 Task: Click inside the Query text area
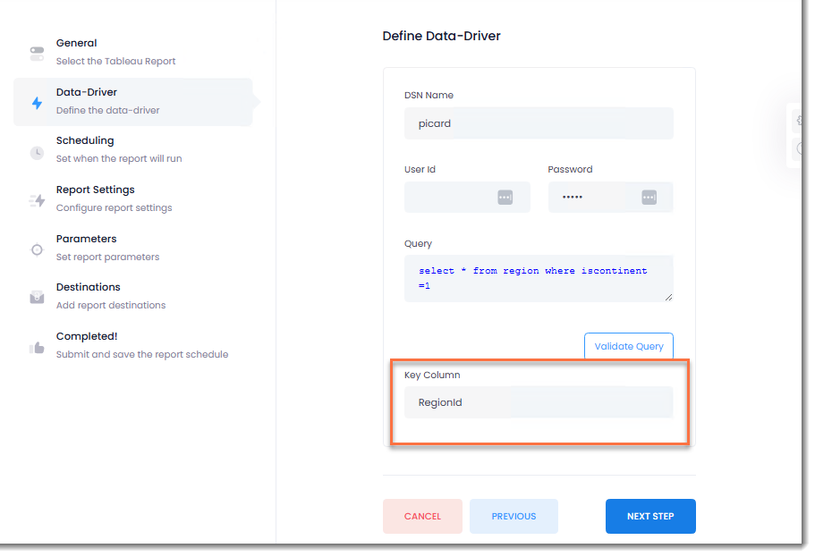[538, 278]
